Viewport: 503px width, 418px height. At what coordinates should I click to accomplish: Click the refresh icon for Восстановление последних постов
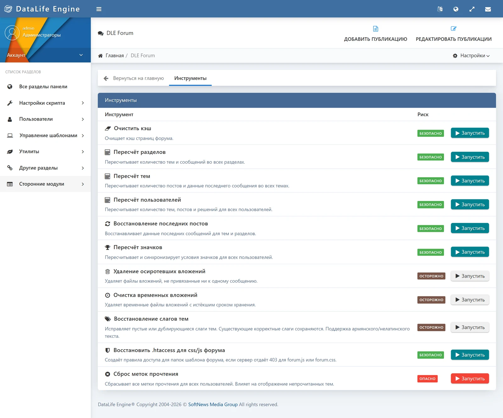click(108, 224)
